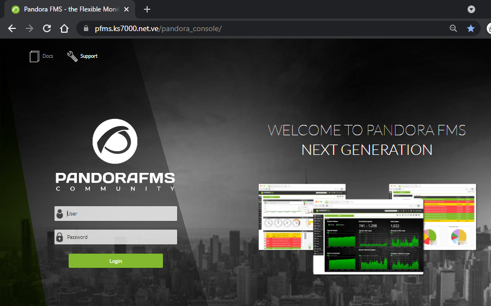
Task: Reload the page with the refresh icon
Action: tap(47, 29)
